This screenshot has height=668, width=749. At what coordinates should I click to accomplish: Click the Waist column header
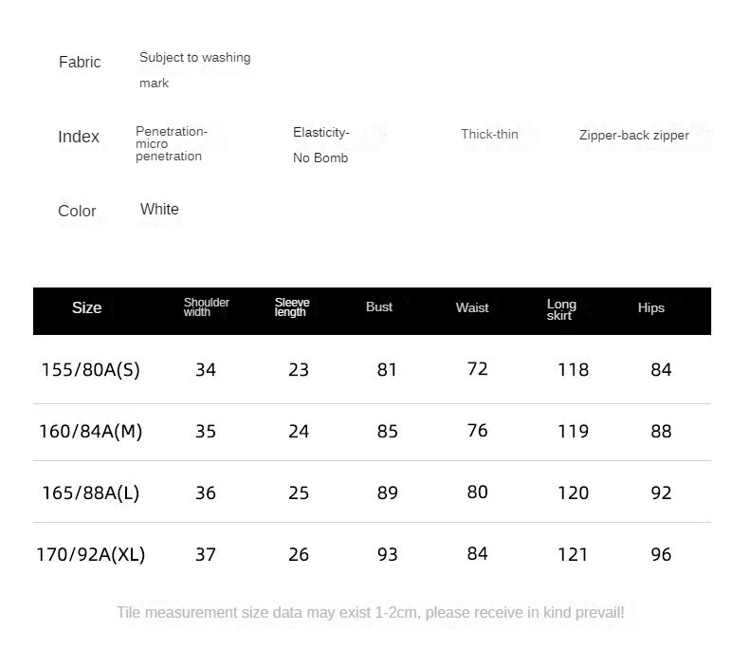[472, 308]
